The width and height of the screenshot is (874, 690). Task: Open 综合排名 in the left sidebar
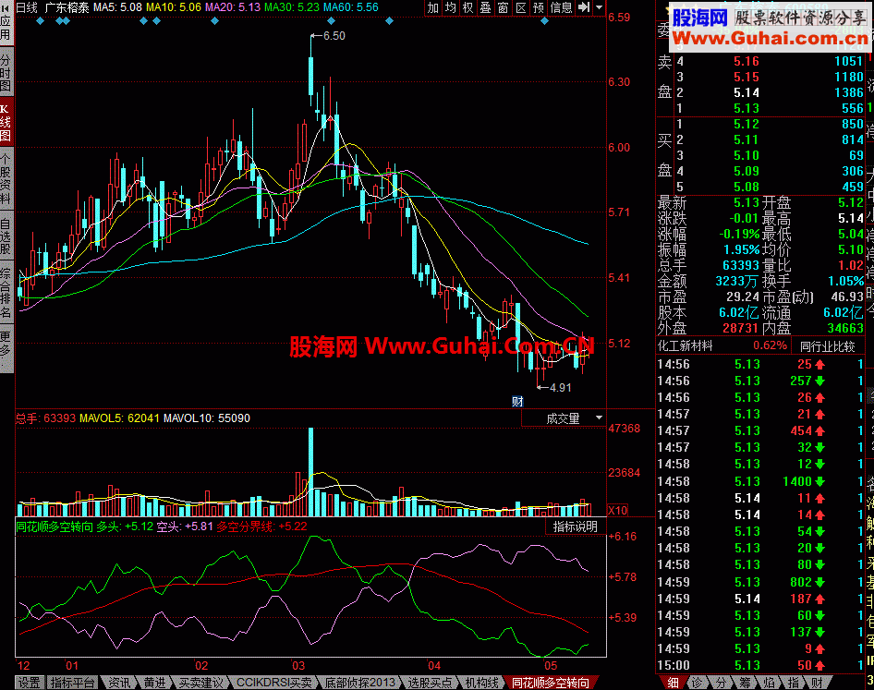[x=6, y=293]
